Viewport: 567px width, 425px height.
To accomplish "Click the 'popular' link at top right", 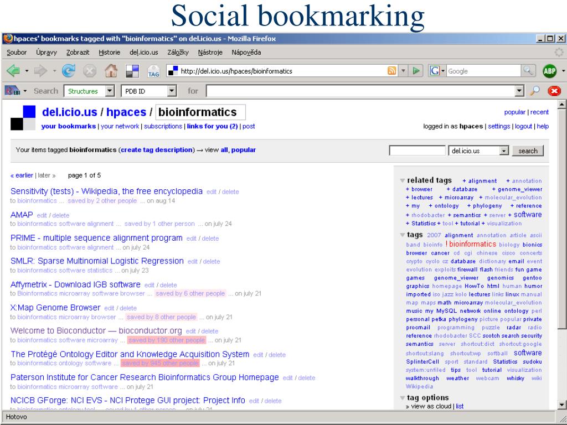I will pos(514,112).
